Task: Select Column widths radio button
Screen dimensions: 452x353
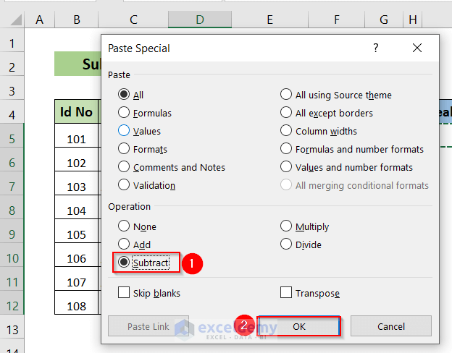Action: pyautogui.click(x=287, y=131)
